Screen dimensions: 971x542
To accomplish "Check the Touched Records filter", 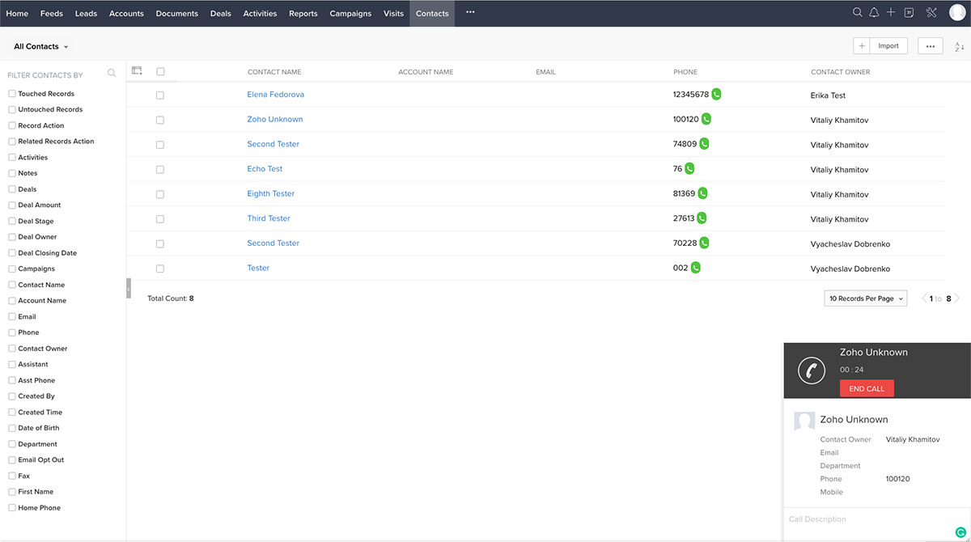I will pyautogui.click(x=12, y=94).
